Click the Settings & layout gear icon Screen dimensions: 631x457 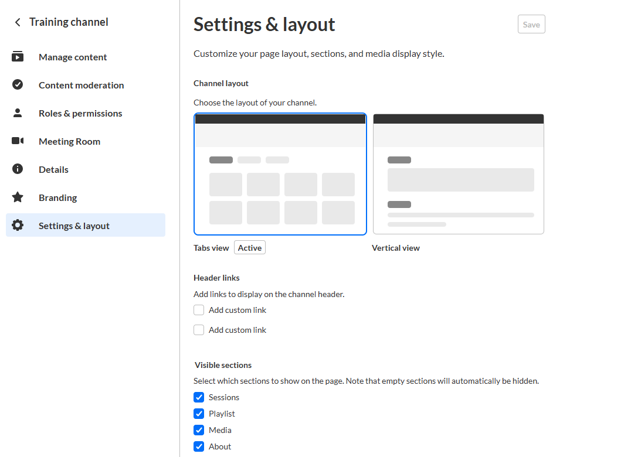(x=18, y=225)
